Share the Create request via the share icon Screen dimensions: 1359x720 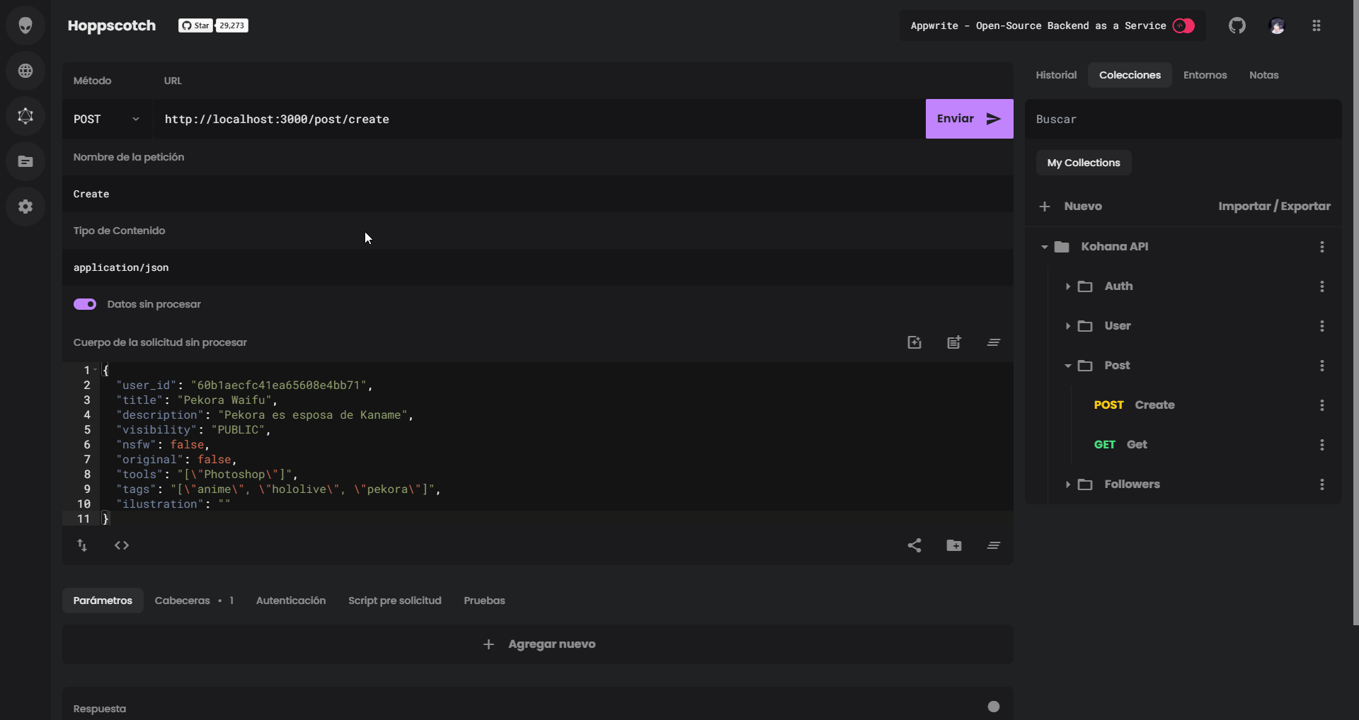coord(914,545)
